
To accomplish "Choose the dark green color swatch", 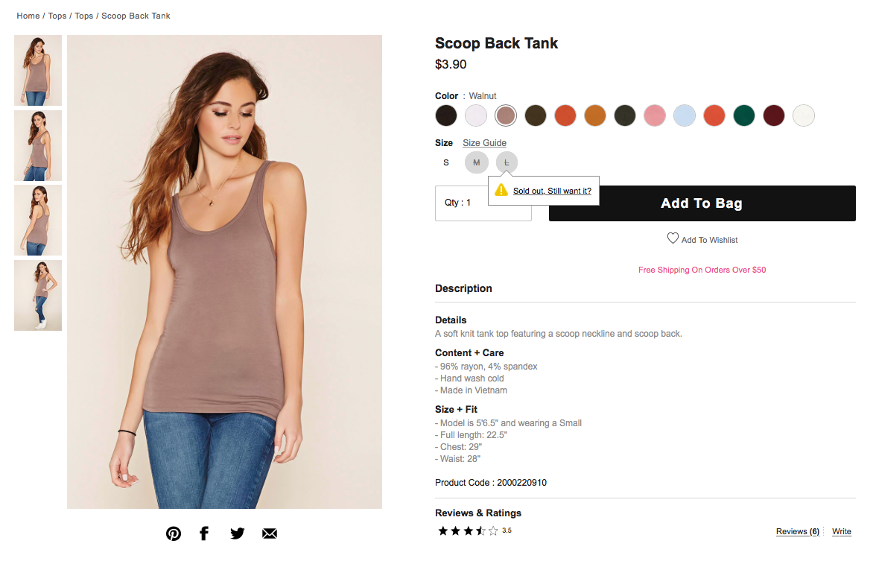I will (744, 115).
